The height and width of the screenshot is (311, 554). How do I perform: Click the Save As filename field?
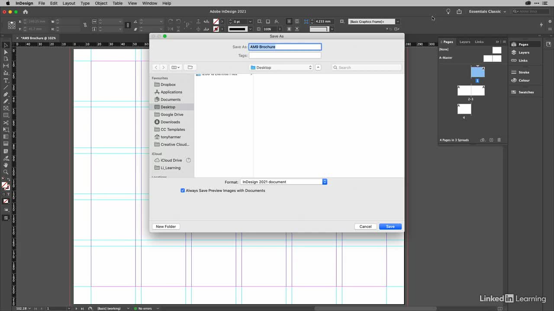(285, 47)
